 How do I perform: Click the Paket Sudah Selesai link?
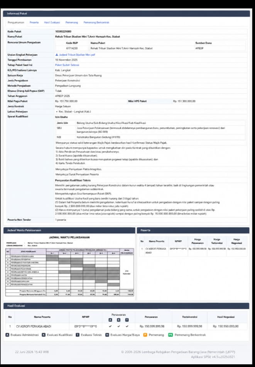pos(67,65)
